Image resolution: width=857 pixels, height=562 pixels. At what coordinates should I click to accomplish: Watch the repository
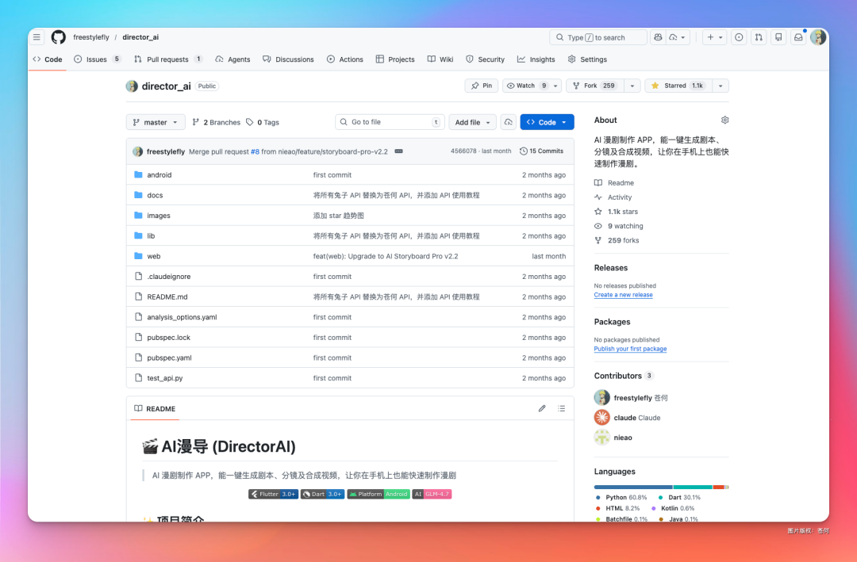(528, 86)
